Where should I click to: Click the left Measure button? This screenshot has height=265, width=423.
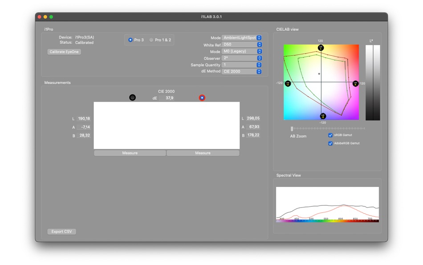(130, 153)
